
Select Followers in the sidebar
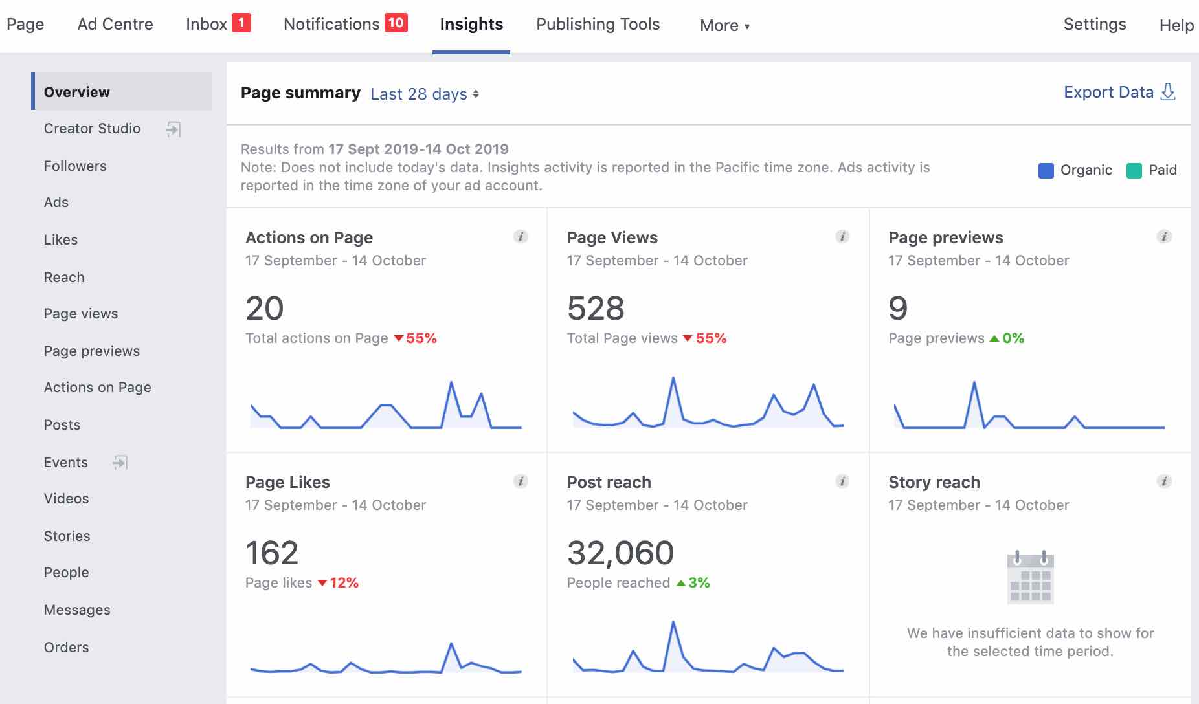pyautogui.click(x=75, y=166)
